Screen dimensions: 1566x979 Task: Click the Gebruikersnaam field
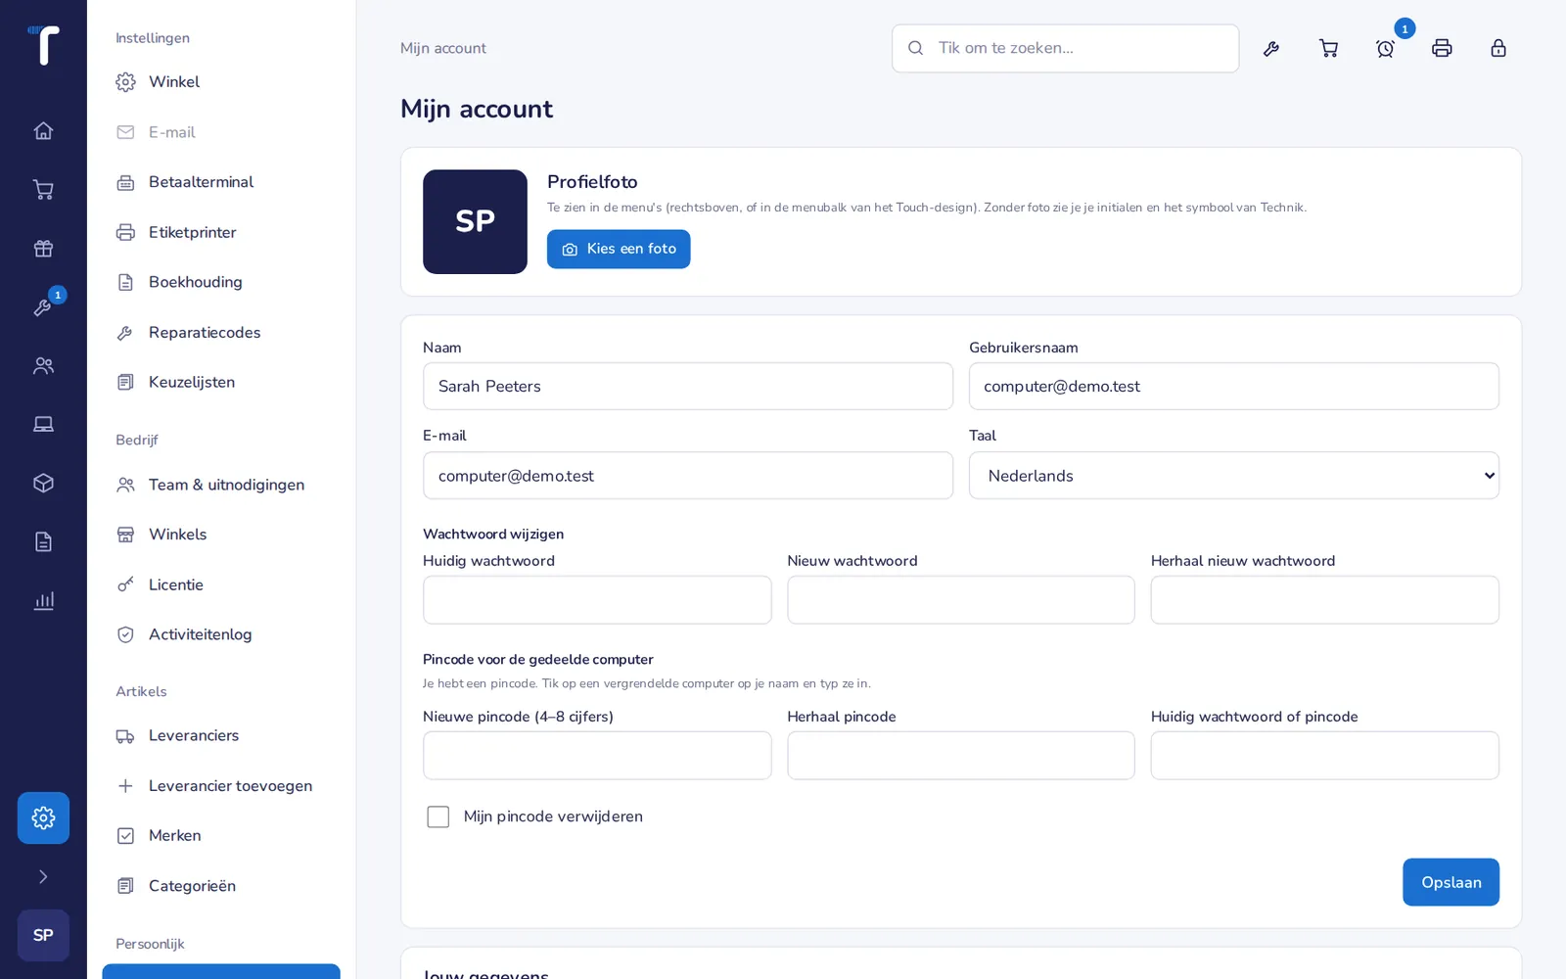coord(1233,387)
